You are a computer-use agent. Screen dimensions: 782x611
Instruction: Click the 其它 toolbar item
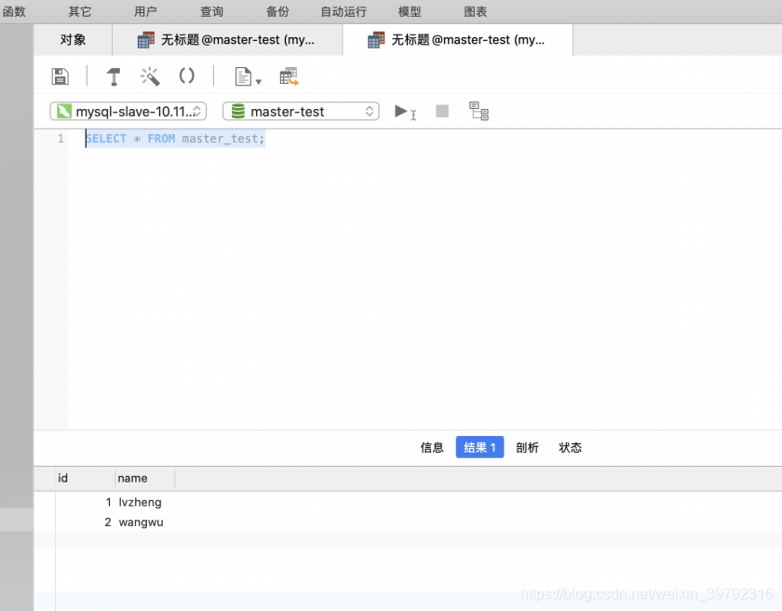(80, 11)
